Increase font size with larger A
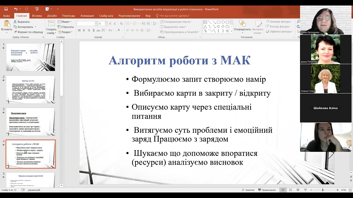353x198 pixels. pos(111,24)
